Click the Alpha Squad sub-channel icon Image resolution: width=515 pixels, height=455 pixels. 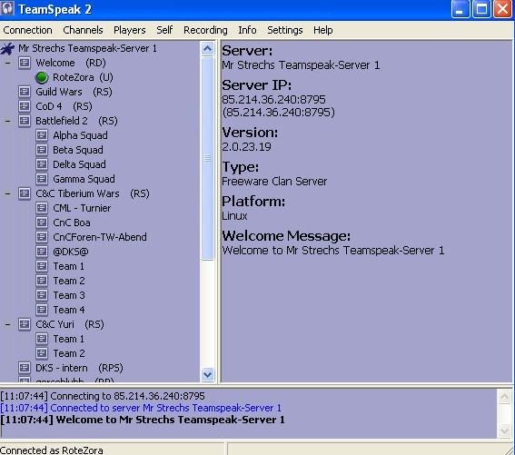(42, 135)
